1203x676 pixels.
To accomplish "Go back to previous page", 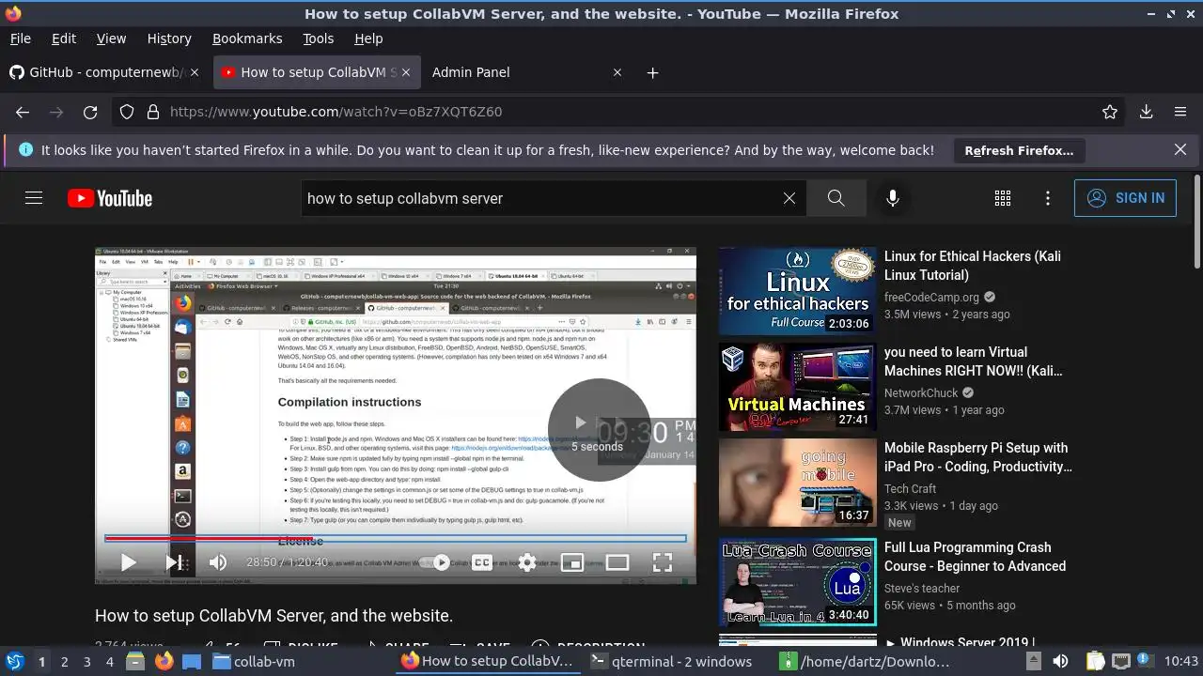I will coord(23,112).
